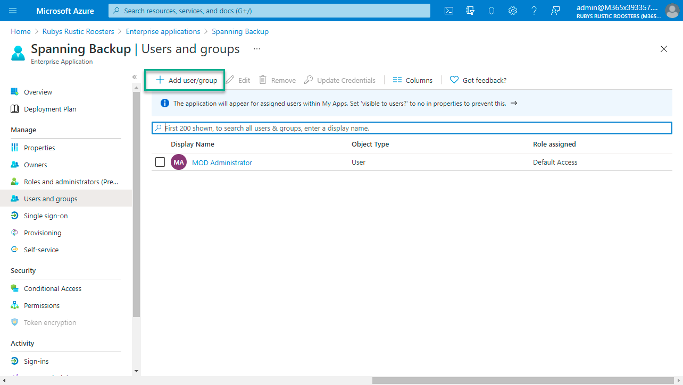The width and height of the screenshot is (683, 385).
Task: Click the Default Access role cell
Action: (x=555, y=162)
